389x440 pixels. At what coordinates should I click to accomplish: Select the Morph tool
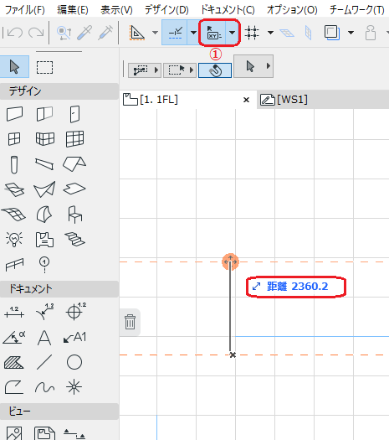44,214
